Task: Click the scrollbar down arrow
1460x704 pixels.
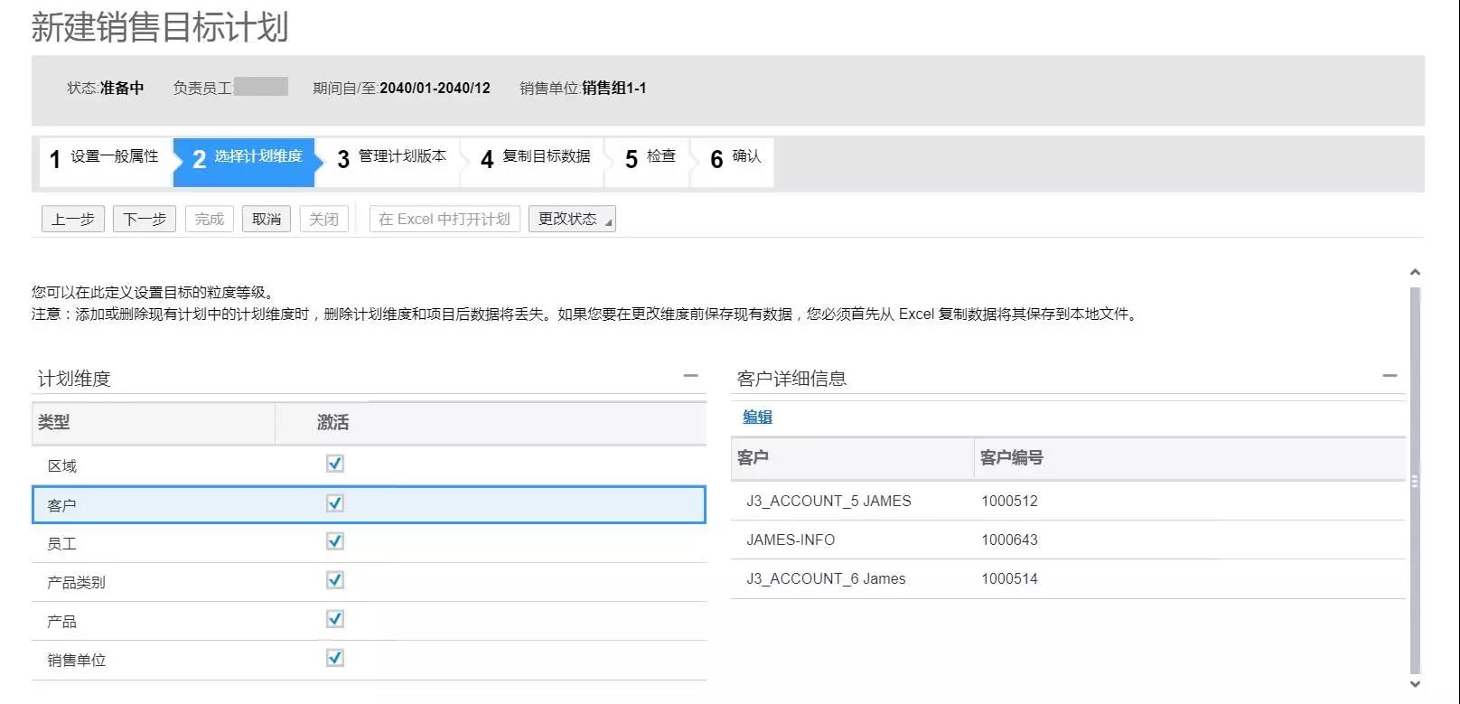Action: tap(1415, 684)
